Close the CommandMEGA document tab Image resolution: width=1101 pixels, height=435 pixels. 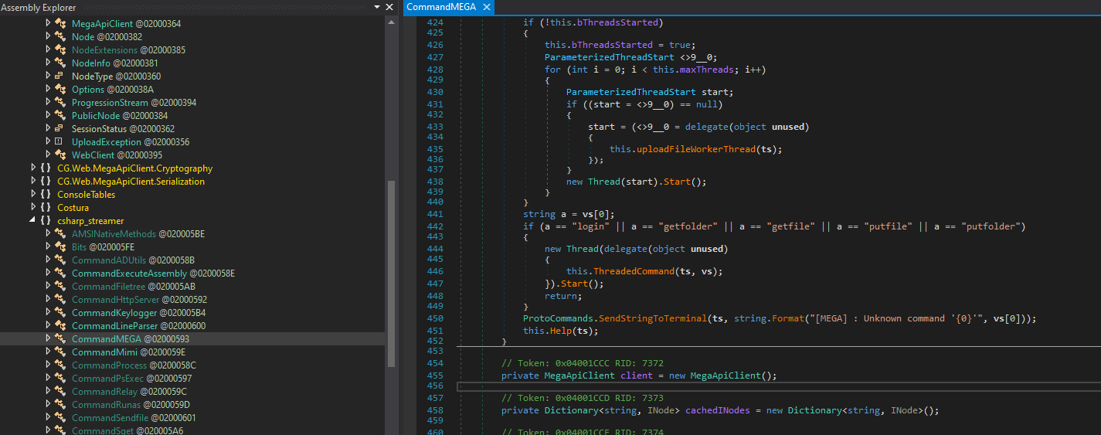pos(487,7)
